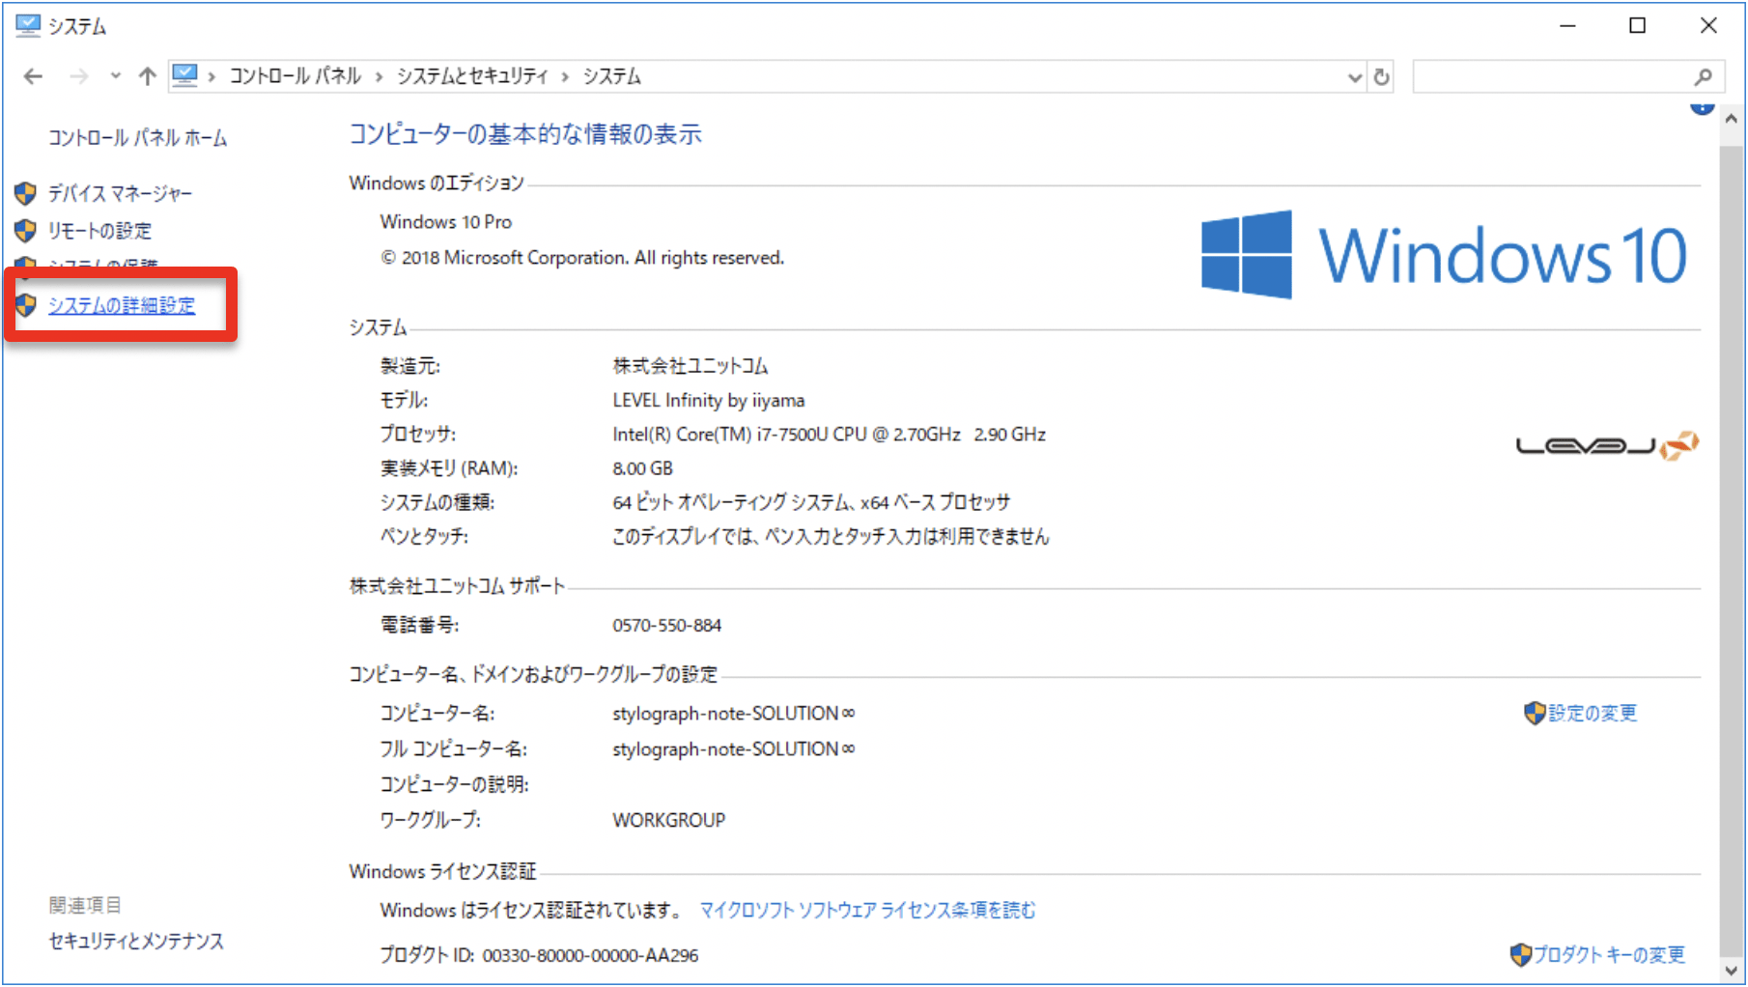Open the recent locations dropdown arrow

pyautogui.click(x=115, y=76)
